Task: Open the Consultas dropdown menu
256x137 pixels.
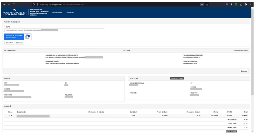Action: (x=70, y=12)
